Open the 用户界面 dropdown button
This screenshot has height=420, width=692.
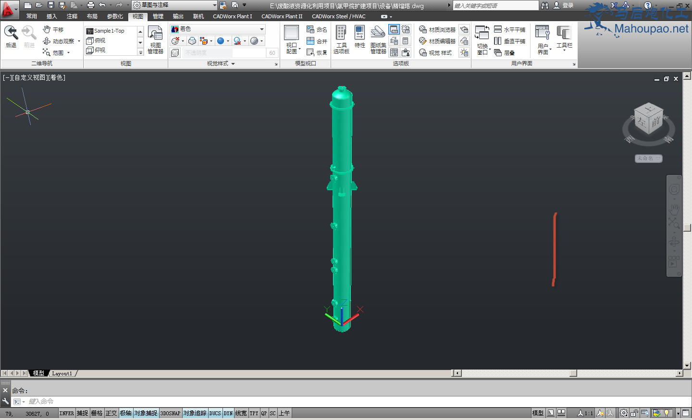543,40
